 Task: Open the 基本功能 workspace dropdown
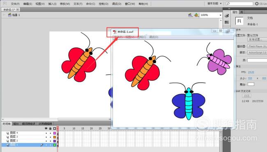pos(214,3)
